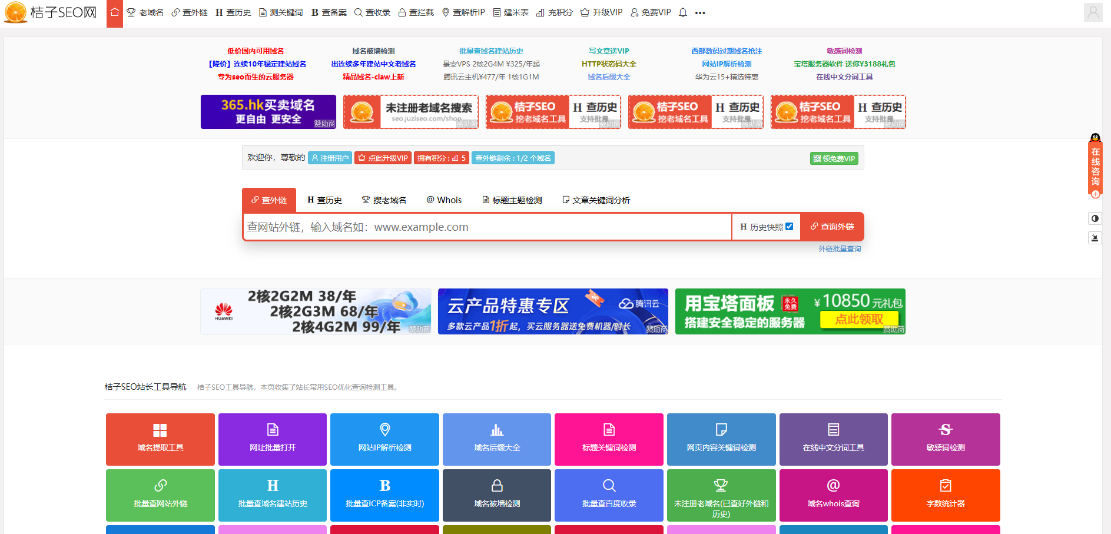Focus the domain input field for 查外链
This screenshot has height=534, width=1111.
[487, 227]
